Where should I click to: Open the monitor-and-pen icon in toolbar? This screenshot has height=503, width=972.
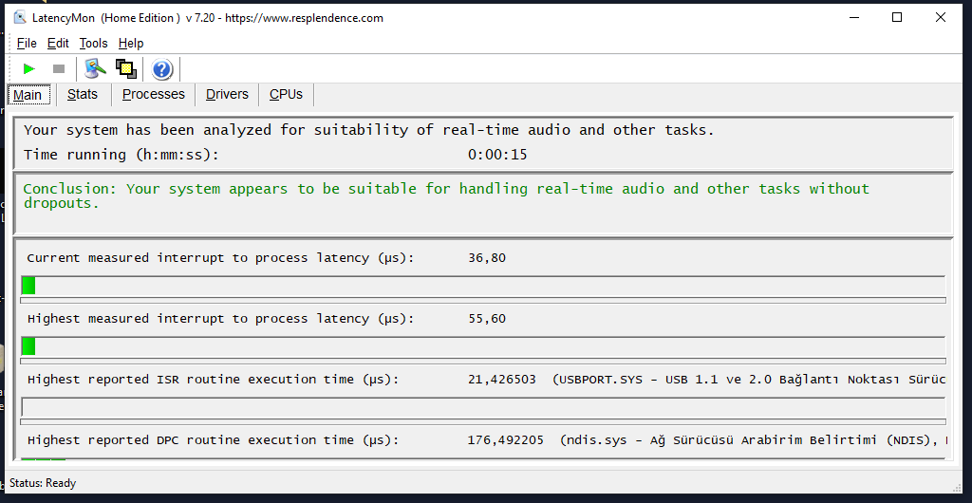point(95,68)
